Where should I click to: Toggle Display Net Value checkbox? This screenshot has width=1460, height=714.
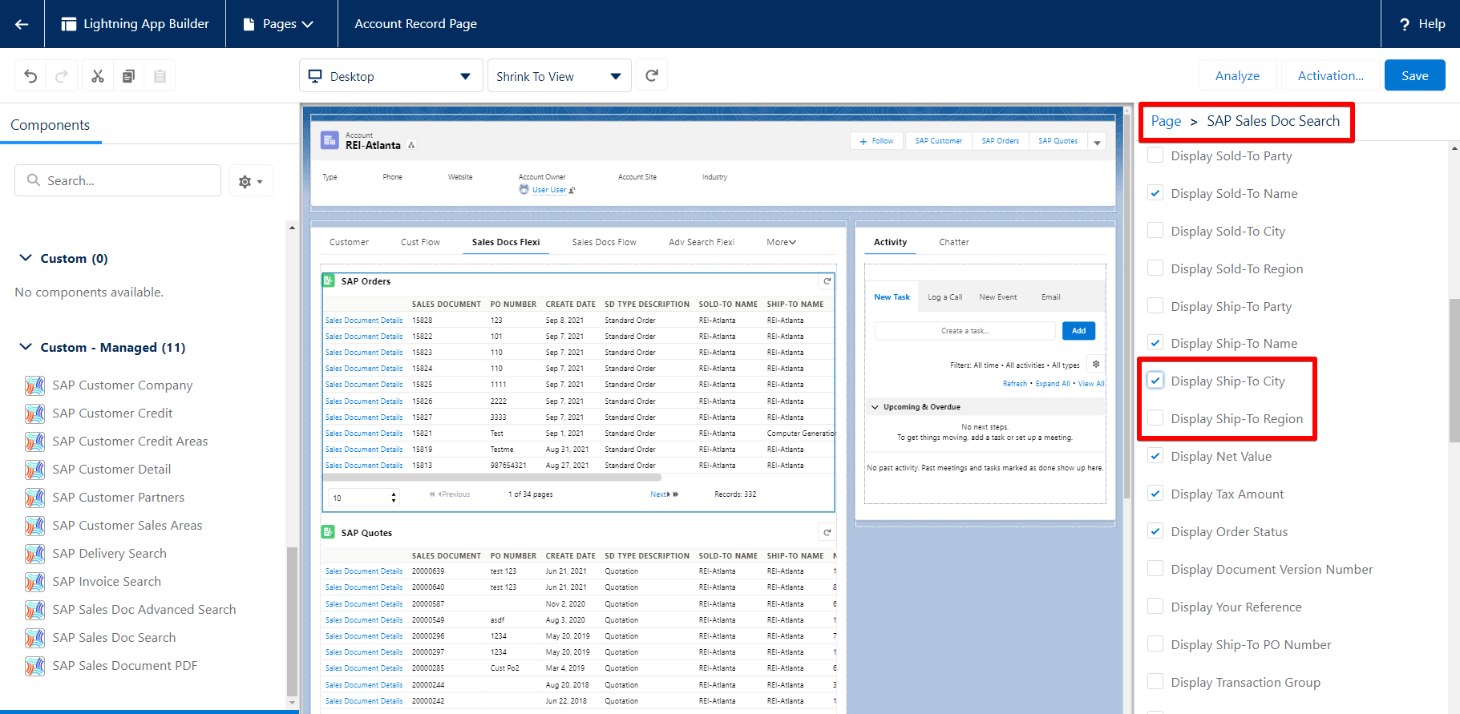coord(1155,456)
